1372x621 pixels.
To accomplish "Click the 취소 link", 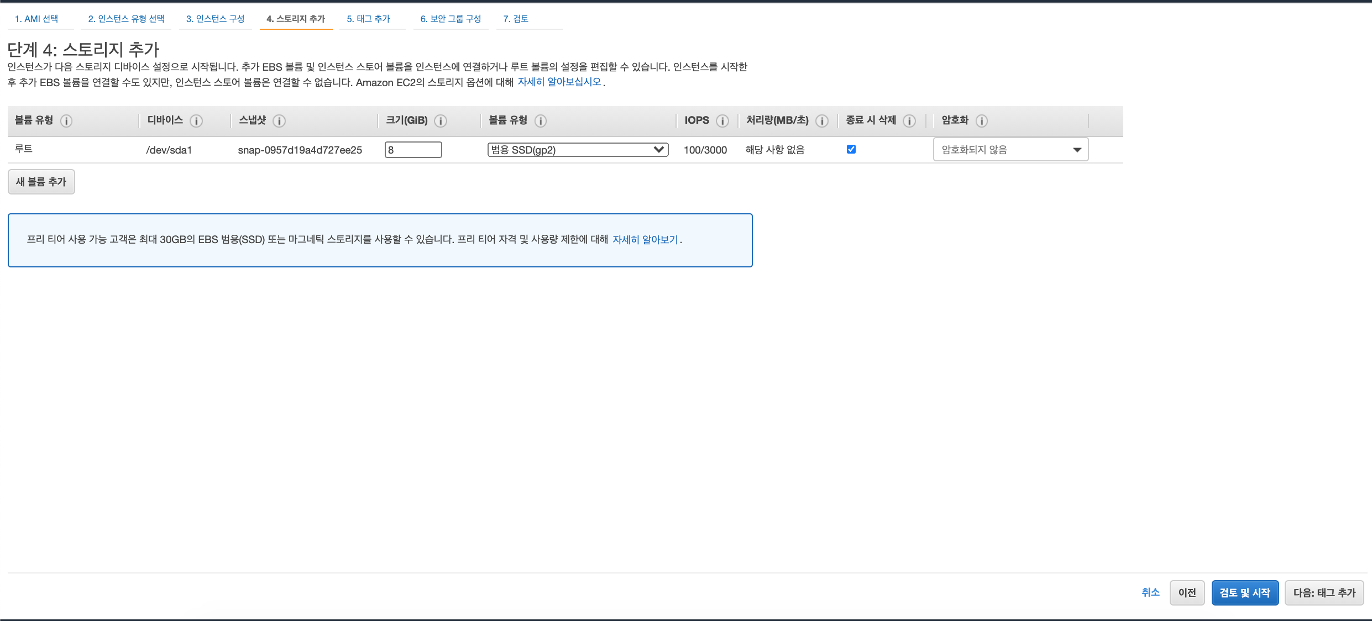I will pyautogui.click(x=1150, y=592).
